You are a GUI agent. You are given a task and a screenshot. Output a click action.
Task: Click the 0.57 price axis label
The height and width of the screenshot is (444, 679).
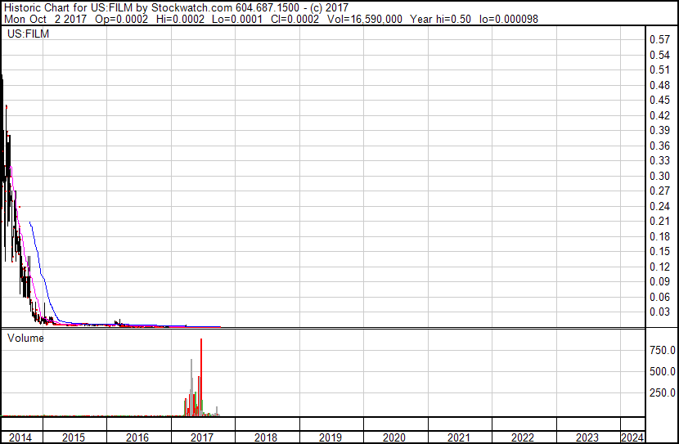click(659, 40)
